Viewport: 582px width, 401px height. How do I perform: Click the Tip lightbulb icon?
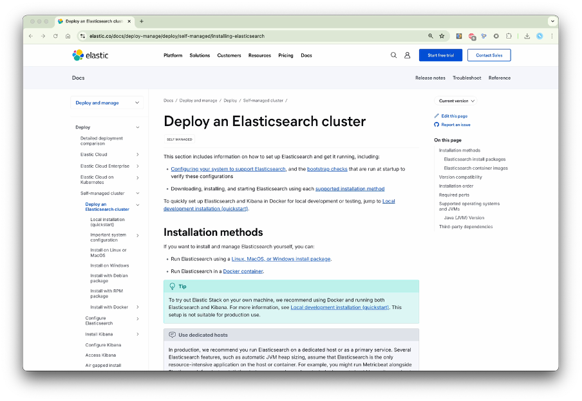pos(173,286)
